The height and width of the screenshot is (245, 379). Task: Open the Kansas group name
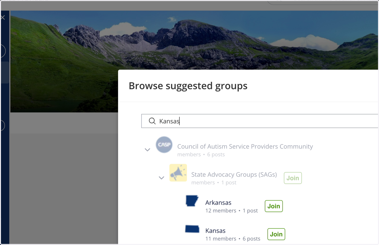coord(215,231)
